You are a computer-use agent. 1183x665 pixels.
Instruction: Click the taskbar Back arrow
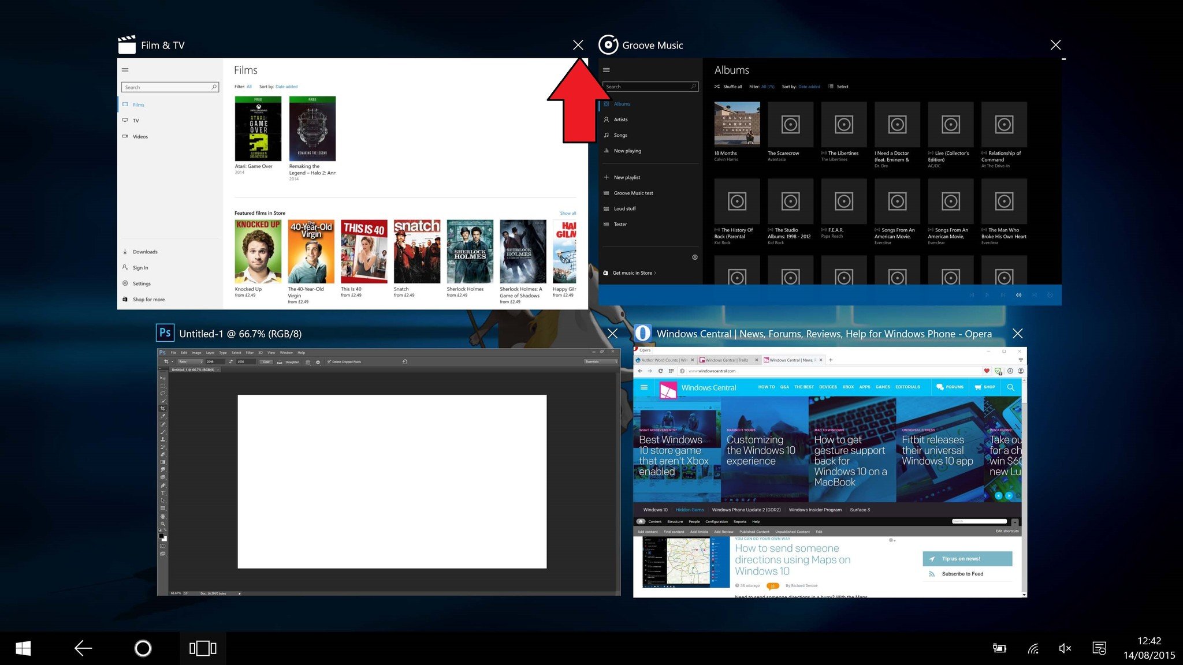tap(83, 648)
